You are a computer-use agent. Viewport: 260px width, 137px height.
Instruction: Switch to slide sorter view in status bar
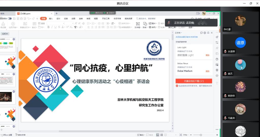[x=162, y=135]
